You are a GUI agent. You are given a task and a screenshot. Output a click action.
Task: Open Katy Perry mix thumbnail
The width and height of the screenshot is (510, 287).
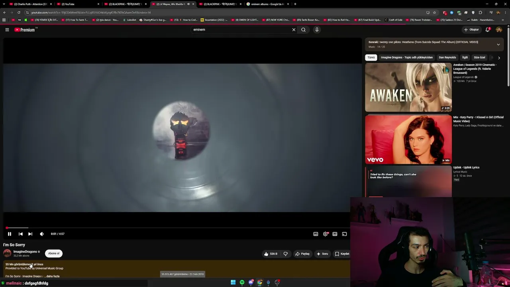(x=408, y=140)
